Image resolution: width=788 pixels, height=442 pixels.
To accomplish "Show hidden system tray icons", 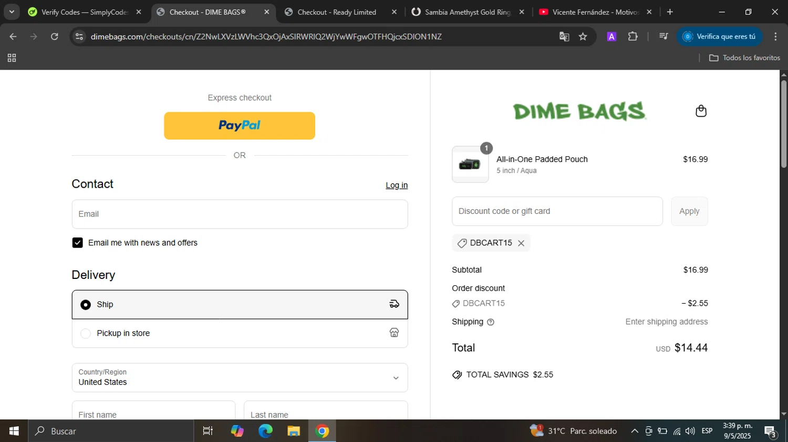I will pyautogui.click(x=635, y=431).
